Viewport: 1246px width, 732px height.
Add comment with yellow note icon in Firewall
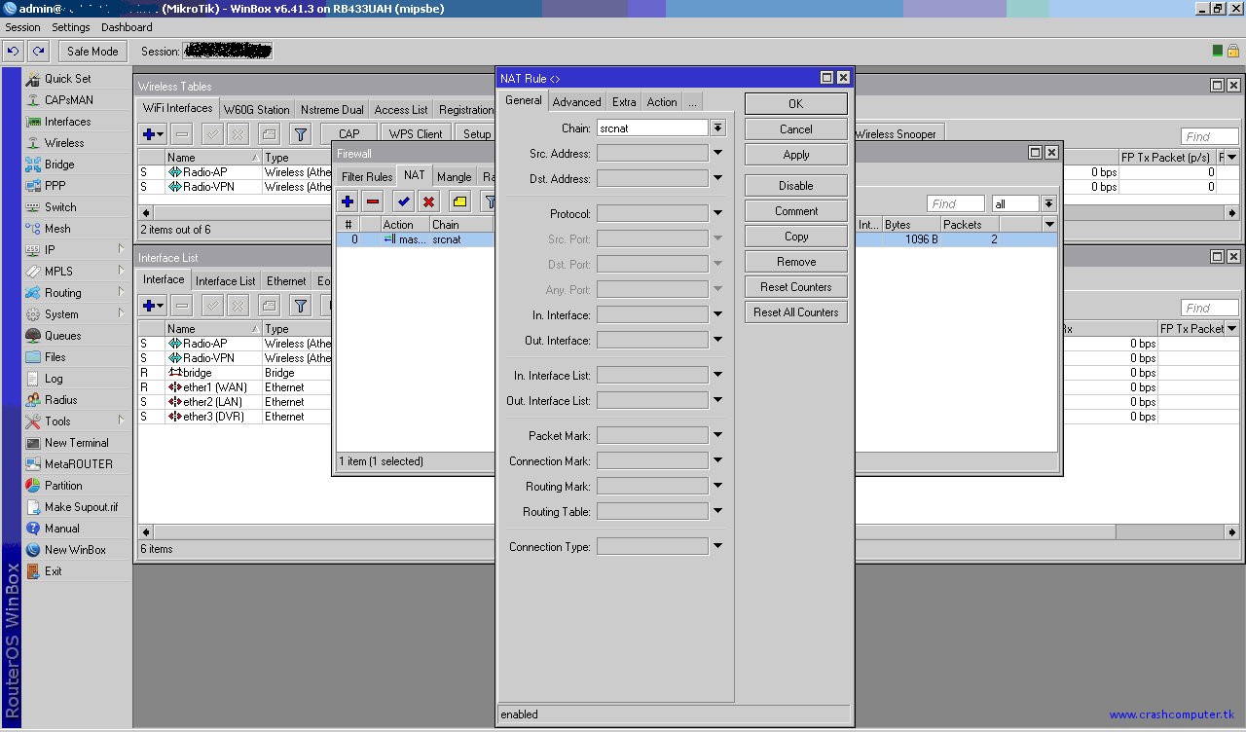[x=459, y=201]
